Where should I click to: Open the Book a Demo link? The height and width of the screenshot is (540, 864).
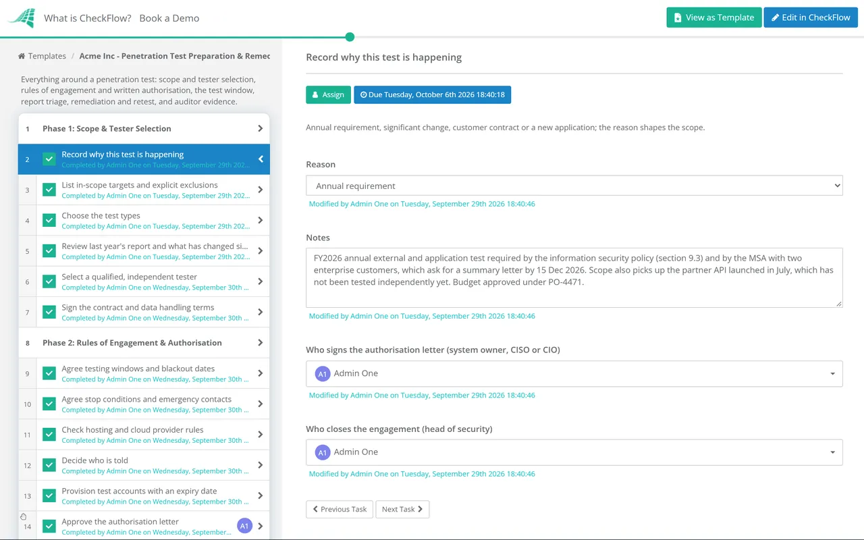169,18
